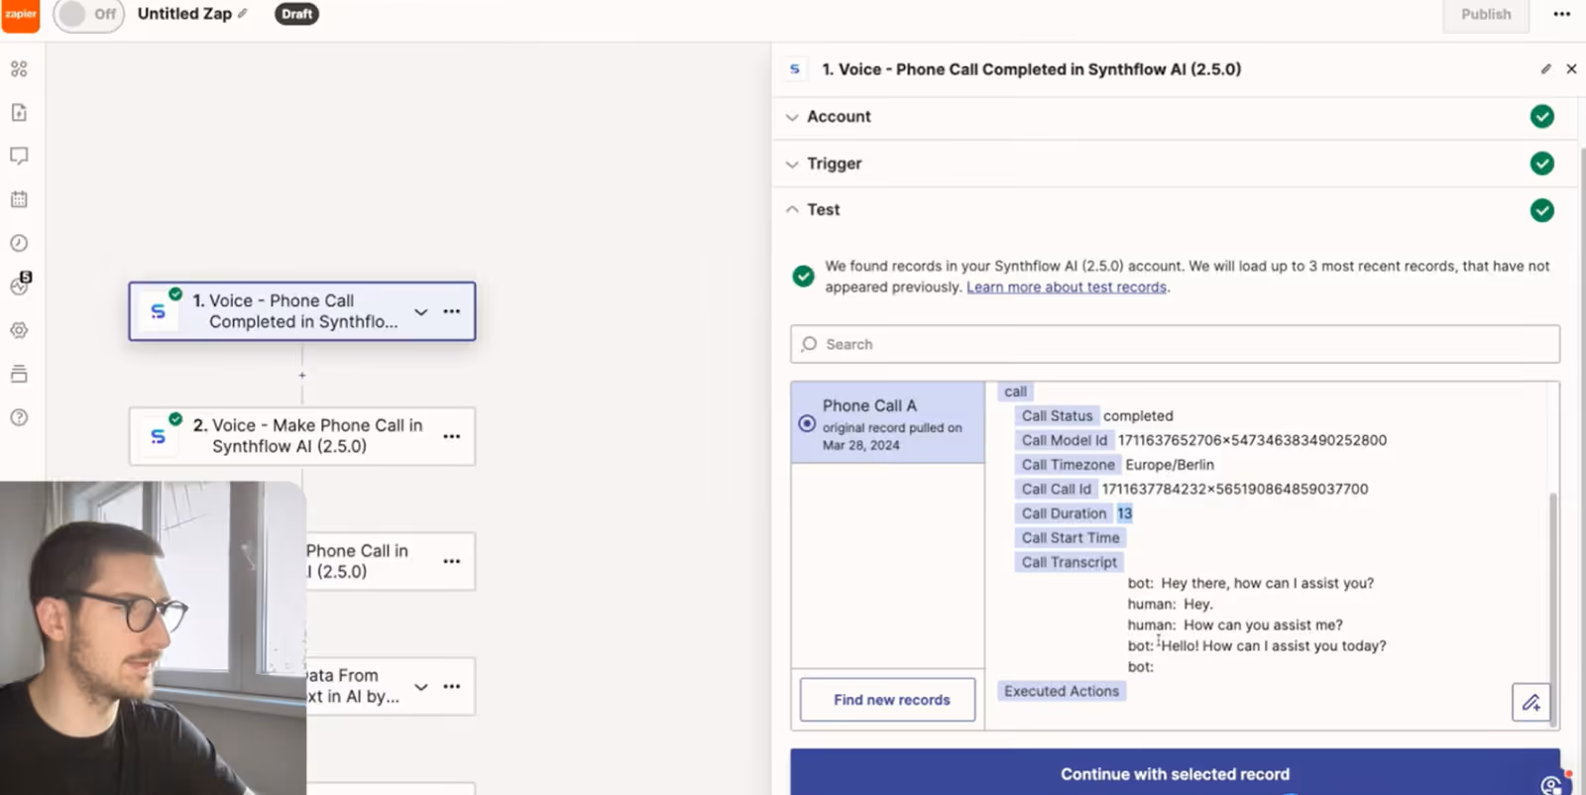Open the three-dot menu on the third step
Screen dimensions: 1586x795
coord(452,561)
